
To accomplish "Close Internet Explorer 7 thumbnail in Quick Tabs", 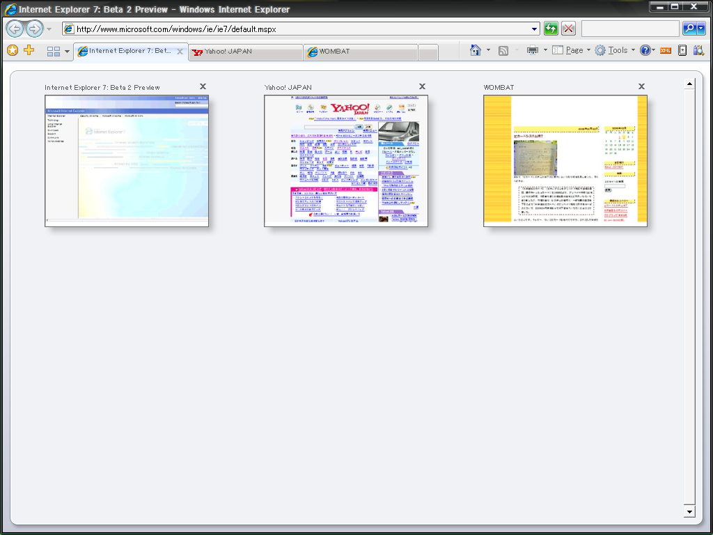I will pos(203,86).
